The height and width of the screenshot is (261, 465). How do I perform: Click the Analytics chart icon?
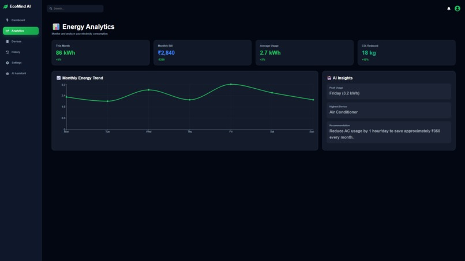7,31
